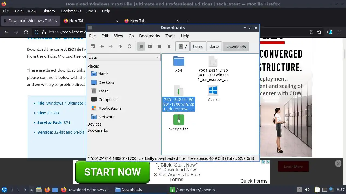Open the network tray icon
Image resolution: width=346 pixels, height=194 pixels.
(325, 190)
